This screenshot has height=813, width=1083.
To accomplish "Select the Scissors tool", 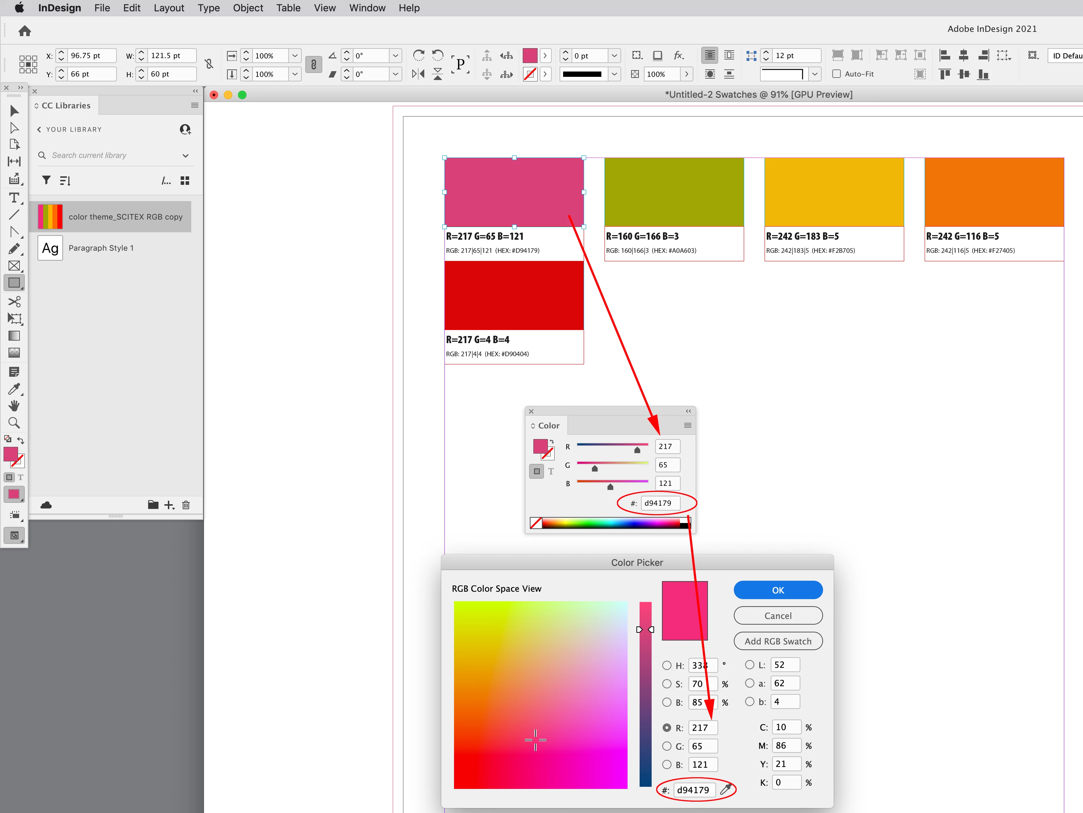I will (x=14, y=301).
